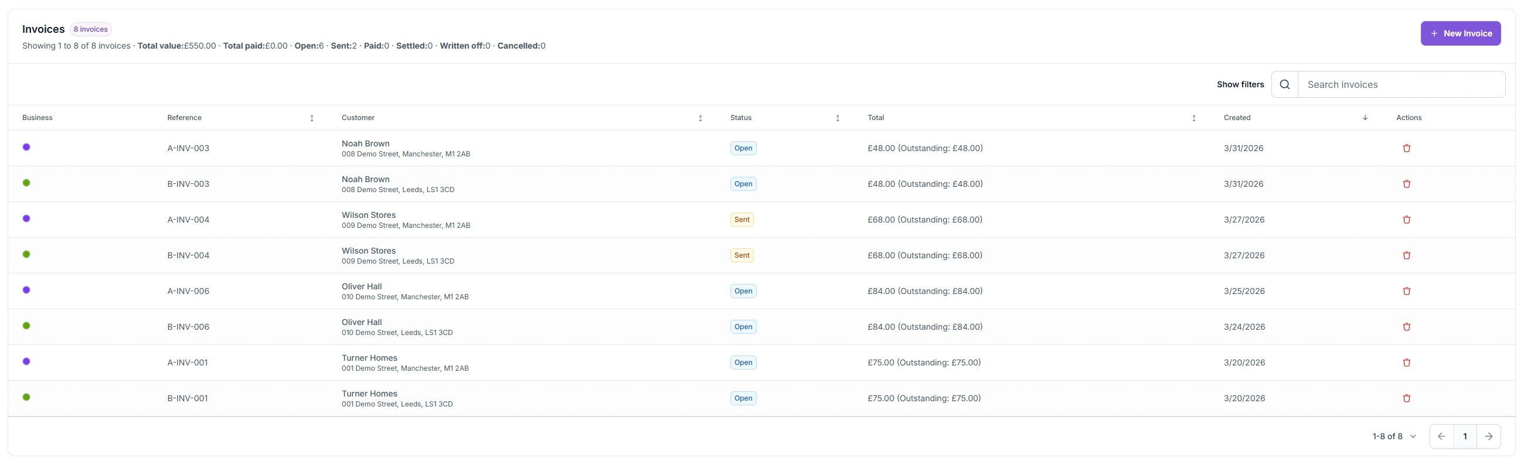Click purple business dot for A-INV-006

click(x=26, y=290)
